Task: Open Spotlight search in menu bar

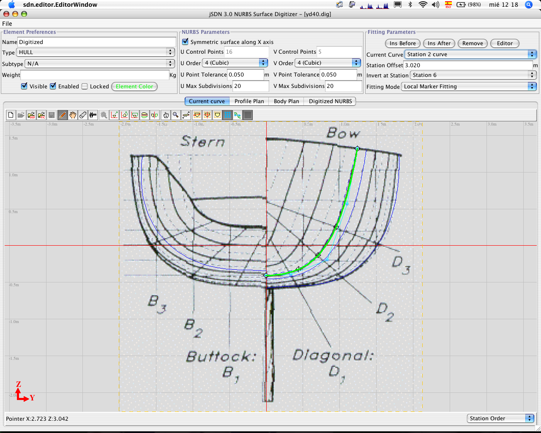Action: (528, 5)
